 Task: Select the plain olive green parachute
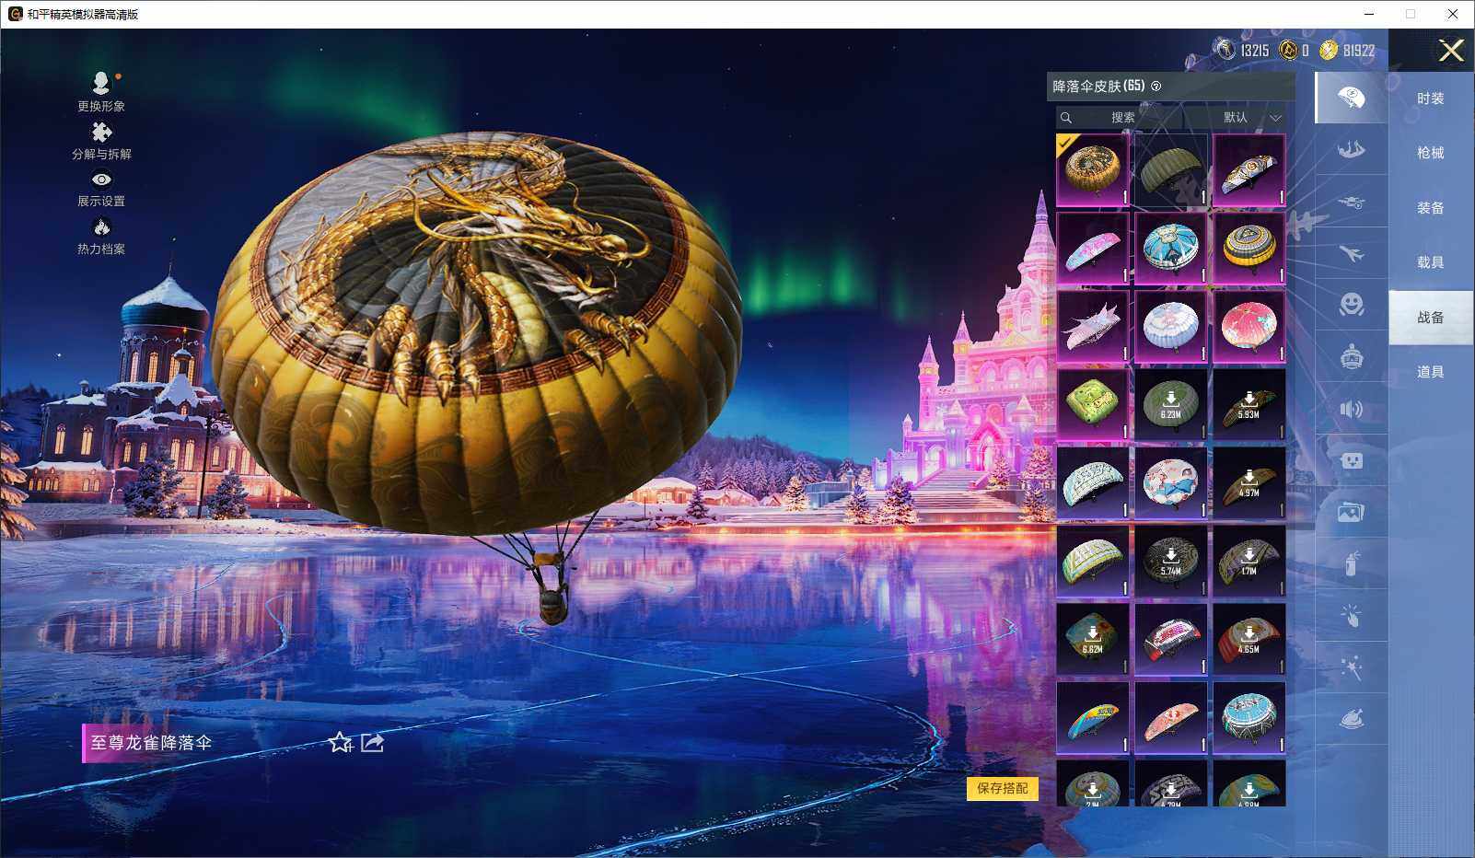click(1170, 170)
